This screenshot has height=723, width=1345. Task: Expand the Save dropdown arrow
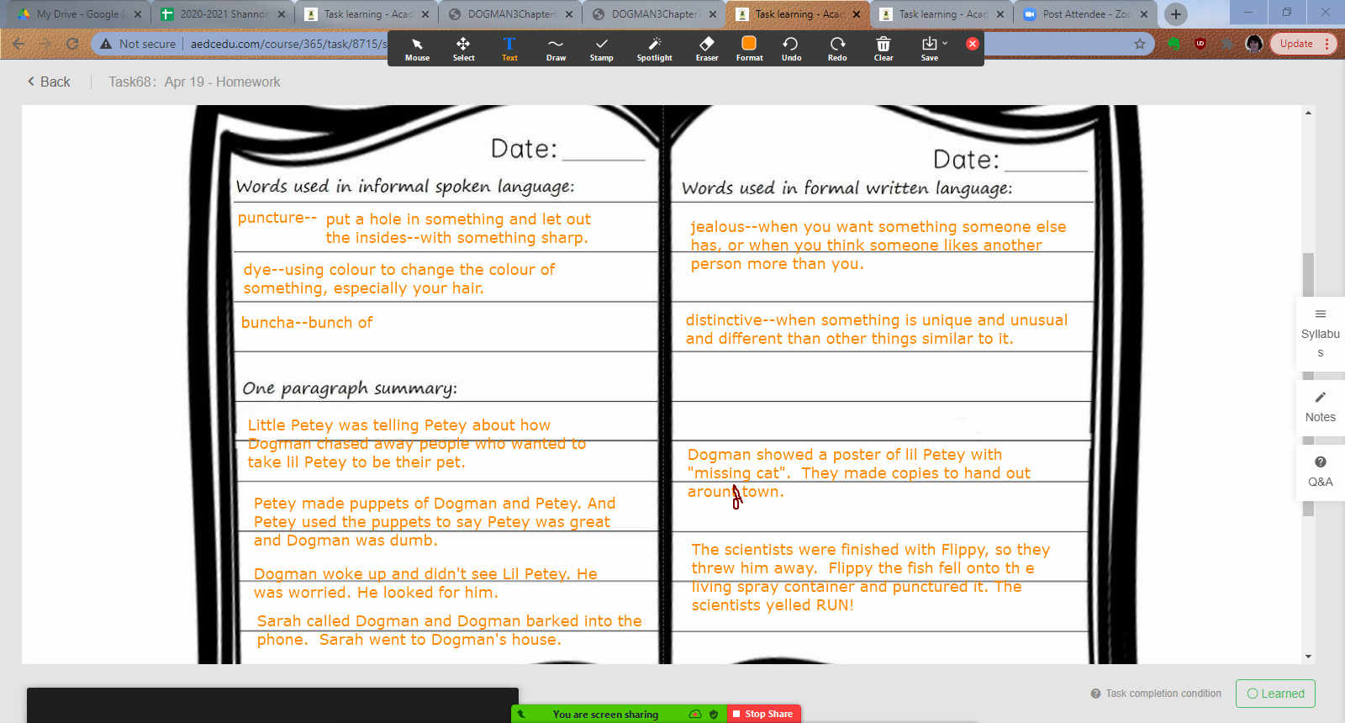pos(945,43)
